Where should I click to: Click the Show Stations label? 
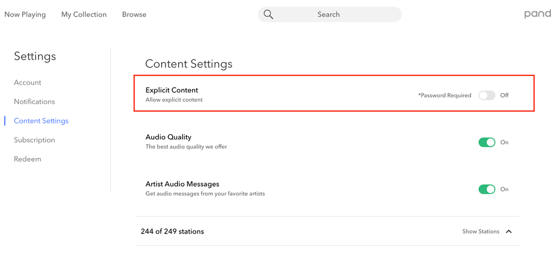(480, 231)
